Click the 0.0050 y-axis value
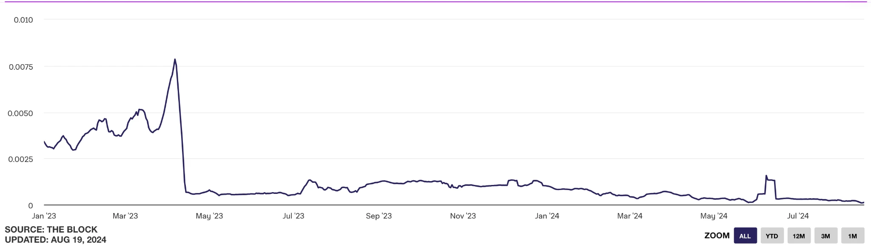Image resolution: width=871 pixels, height=250 pixels. tap(20, 114)
